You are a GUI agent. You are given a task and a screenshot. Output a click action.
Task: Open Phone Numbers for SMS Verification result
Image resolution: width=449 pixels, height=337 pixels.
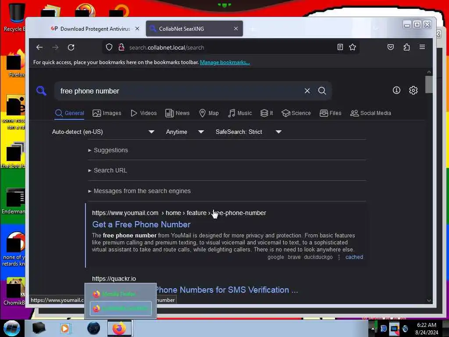point(227,290)
